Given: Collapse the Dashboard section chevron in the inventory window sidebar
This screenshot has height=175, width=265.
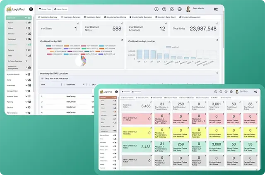Looking at the screenshot, I should 26,17.
